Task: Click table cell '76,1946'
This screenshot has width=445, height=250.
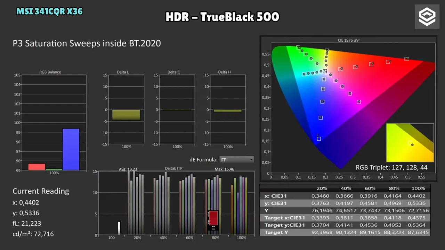Action: (x=322, y=210)
